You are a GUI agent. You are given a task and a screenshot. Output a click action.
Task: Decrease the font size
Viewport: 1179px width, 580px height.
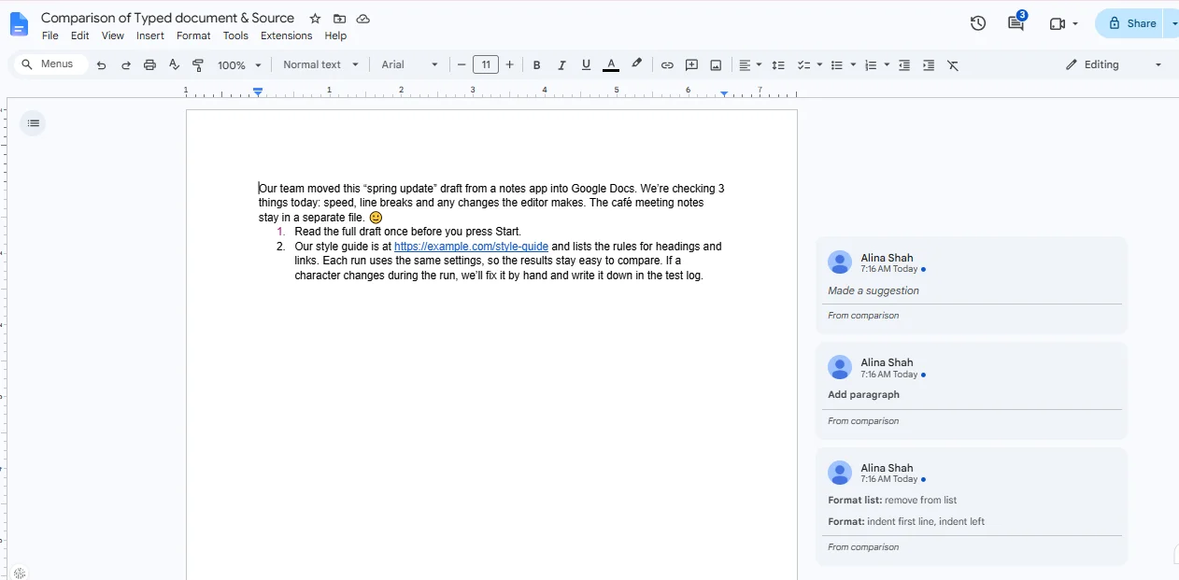tap(462, 65)
